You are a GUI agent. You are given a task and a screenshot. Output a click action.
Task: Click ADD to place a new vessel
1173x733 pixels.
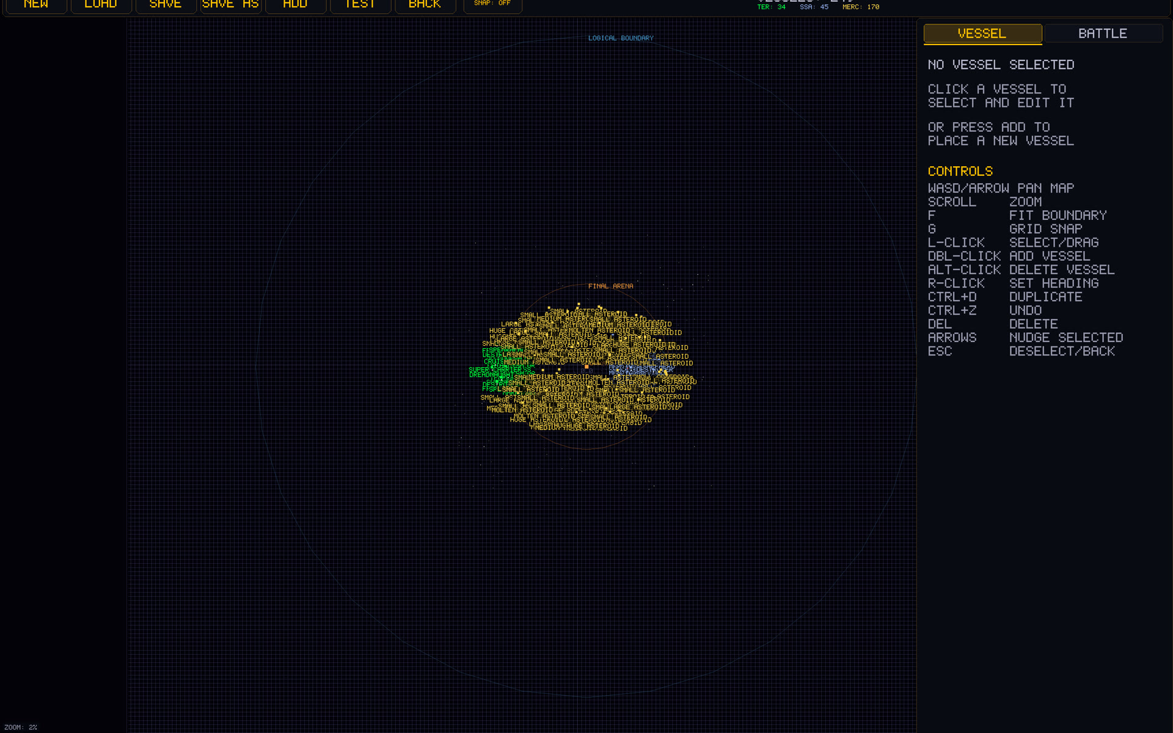tap(295, 5)
